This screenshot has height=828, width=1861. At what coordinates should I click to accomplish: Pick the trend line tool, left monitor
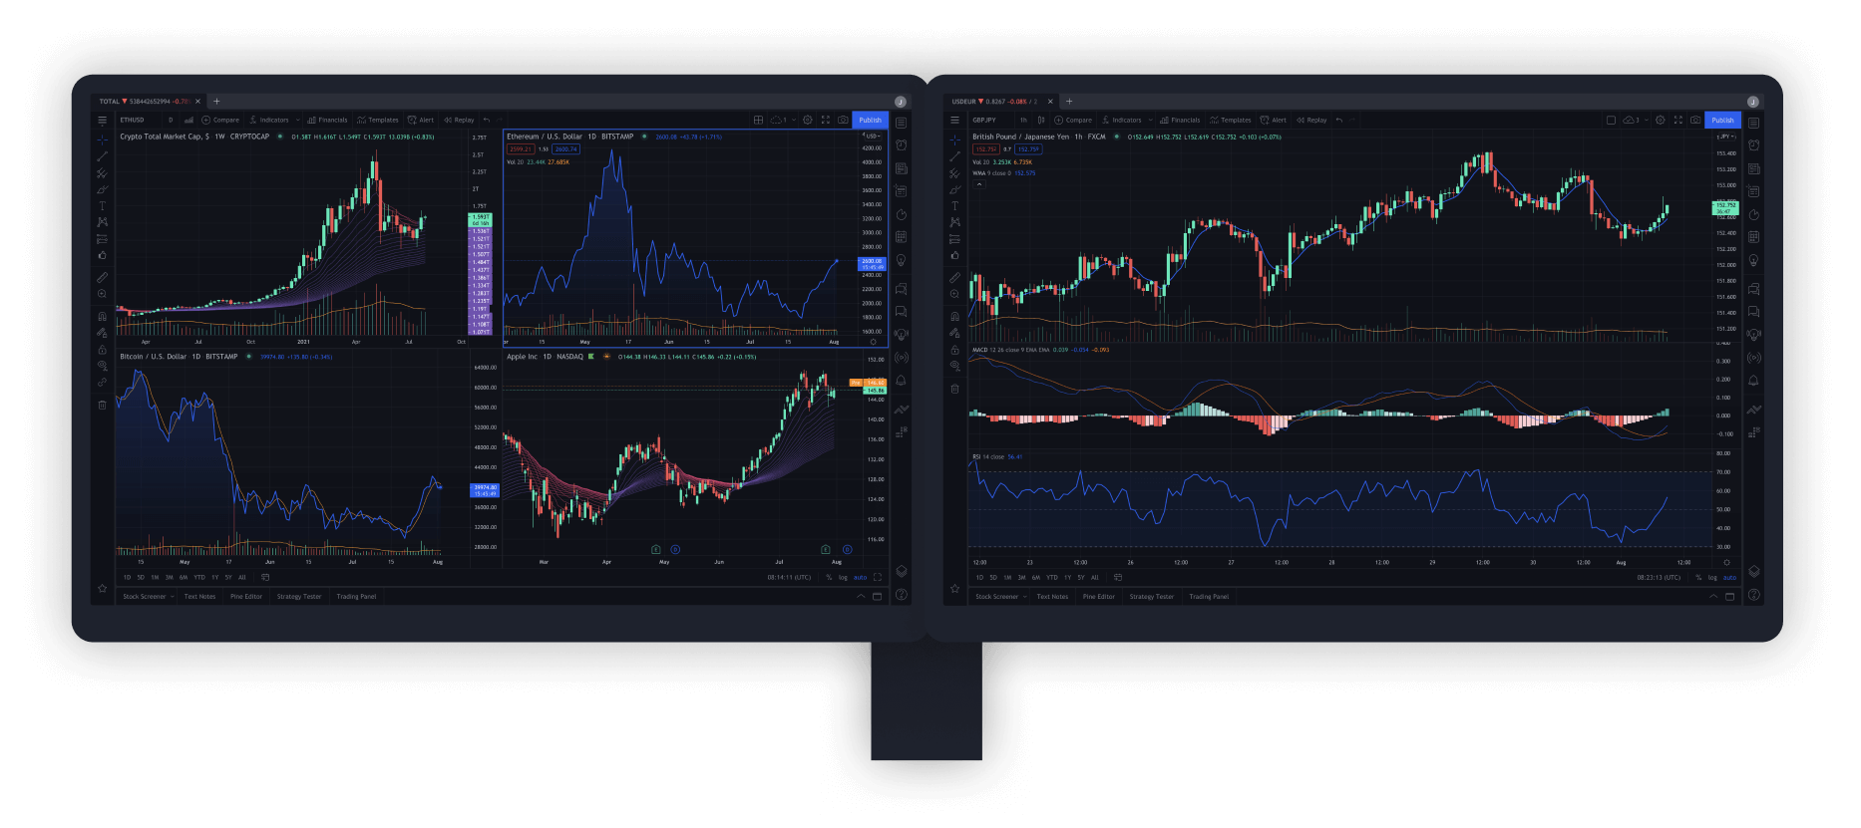(x=102, y=156)
